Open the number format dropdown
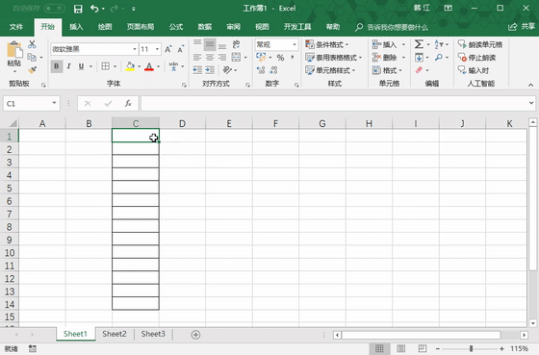539x355 pixels. (x=295, y=44)
